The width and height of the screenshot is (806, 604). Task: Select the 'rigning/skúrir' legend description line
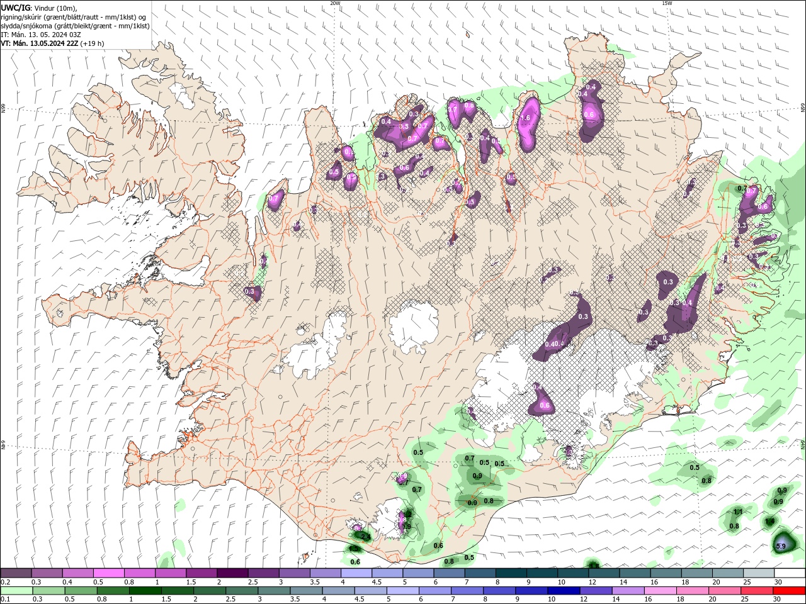point(72,16)
